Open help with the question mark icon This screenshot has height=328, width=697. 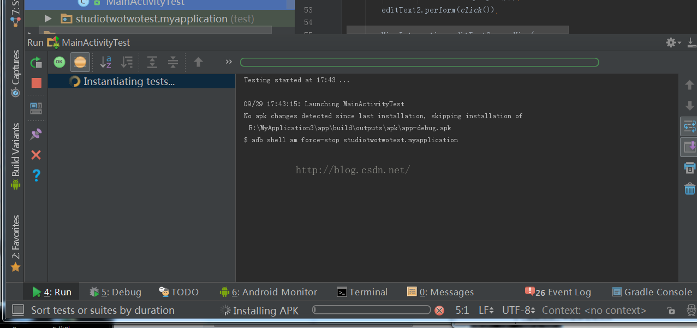36,175
